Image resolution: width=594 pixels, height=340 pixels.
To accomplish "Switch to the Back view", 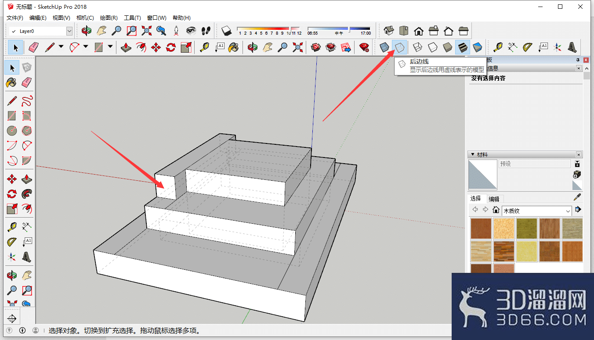I will pos(449,31).
